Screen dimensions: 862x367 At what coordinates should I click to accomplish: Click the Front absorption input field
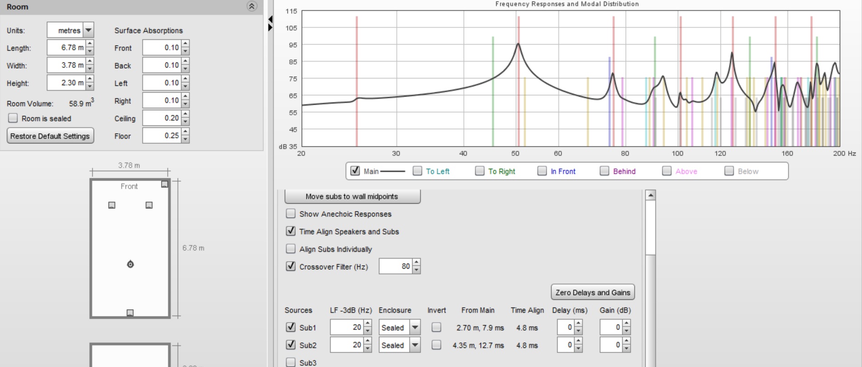click(x=162, y=47)
